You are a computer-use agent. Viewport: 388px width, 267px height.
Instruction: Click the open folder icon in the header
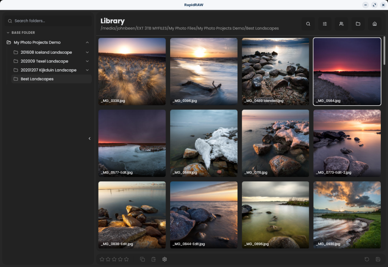tap(358, 24)
